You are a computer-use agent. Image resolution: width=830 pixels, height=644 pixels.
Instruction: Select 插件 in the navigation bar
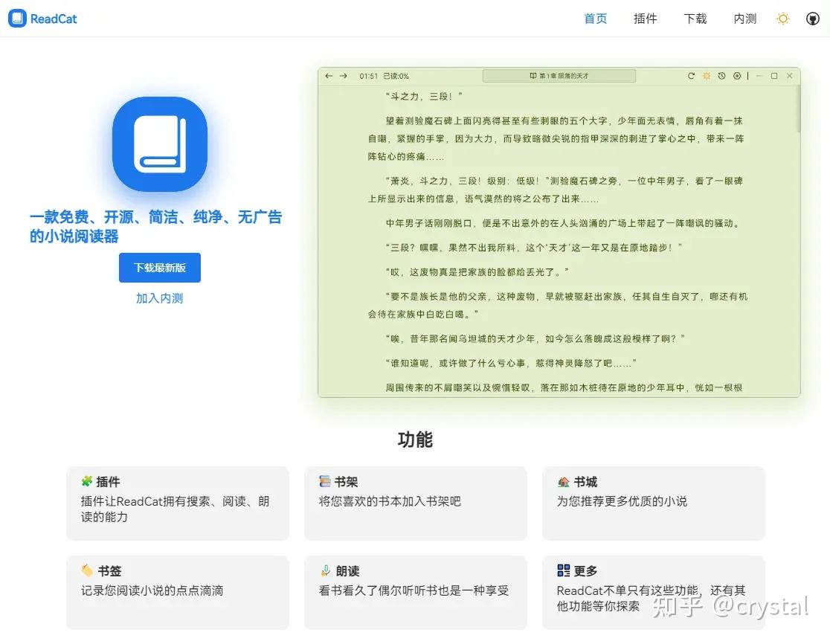click(645, 18)
